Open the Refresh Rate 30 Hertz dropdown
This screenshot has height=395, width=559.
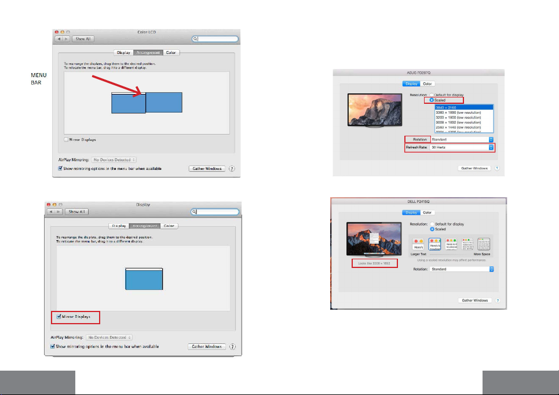click(x=462, y=147)
